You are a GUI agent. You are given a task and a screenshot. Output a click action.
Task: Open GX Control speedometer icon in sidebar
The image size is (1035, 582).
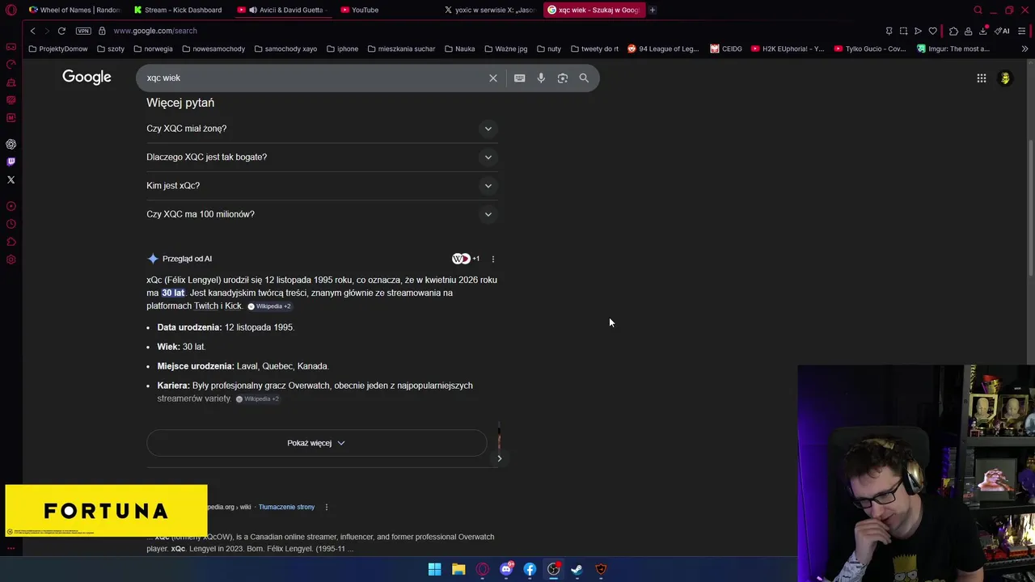11,65
